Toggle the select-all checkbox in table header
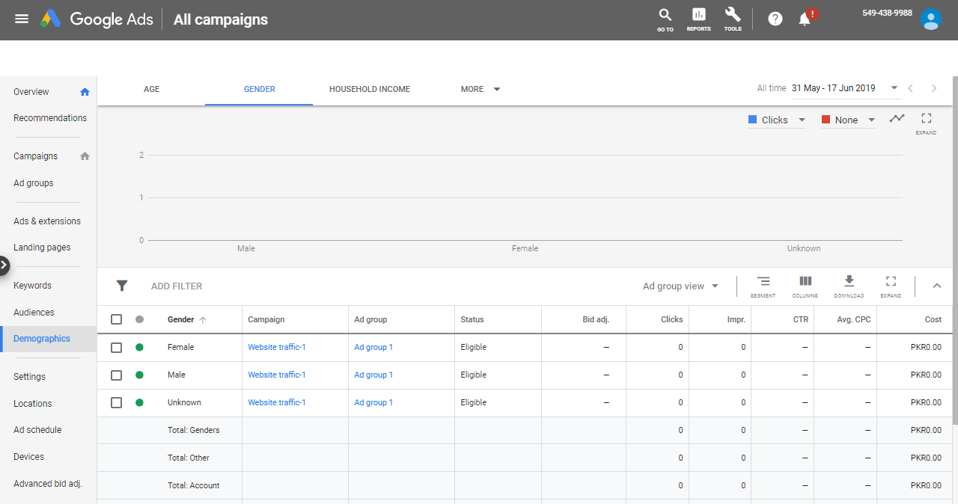Image resolution: width=958 pixels, height=504 pixels. click(x=116, y=319)
